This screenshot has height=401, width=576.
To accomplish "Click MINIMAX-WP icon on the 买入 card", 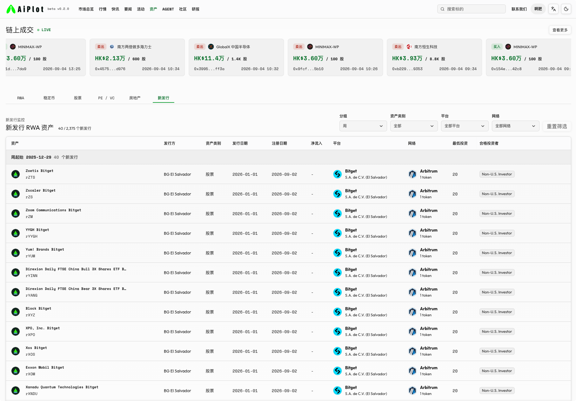I will point(508,47).
